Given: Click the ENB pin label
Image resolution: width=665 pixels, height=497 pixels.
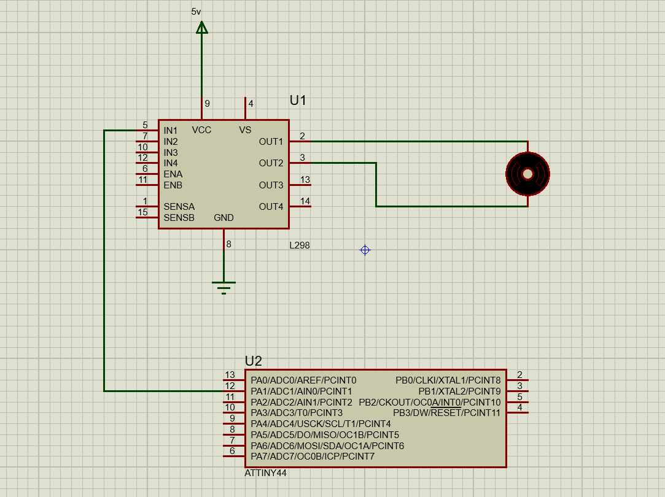Looking at the screenshot, I should (x=173, y=185).
